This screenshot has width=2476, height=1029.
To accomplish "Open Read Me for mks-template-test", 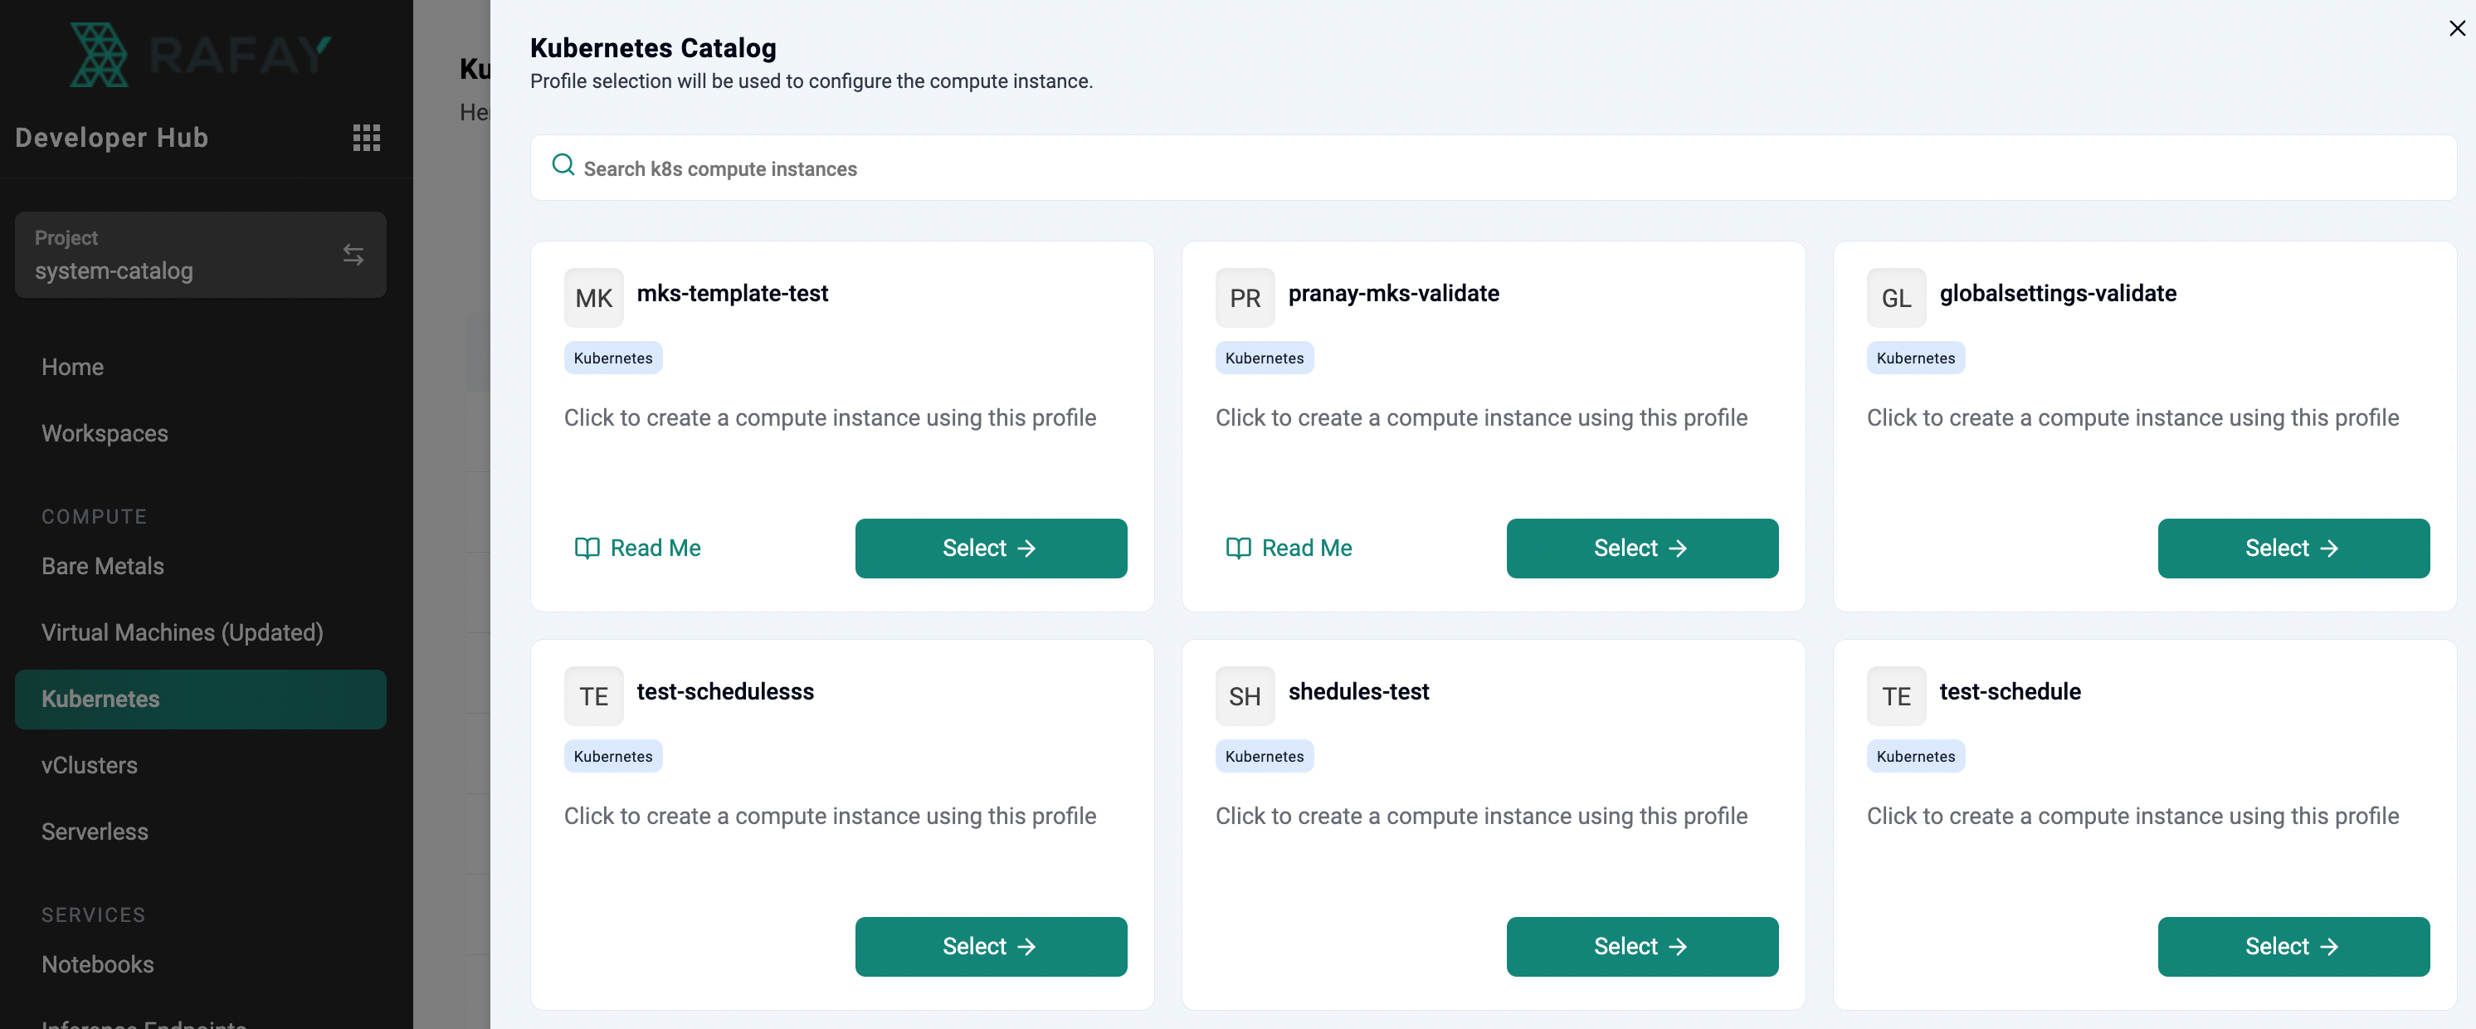I will pyautogui.click(x=638, y=549).
